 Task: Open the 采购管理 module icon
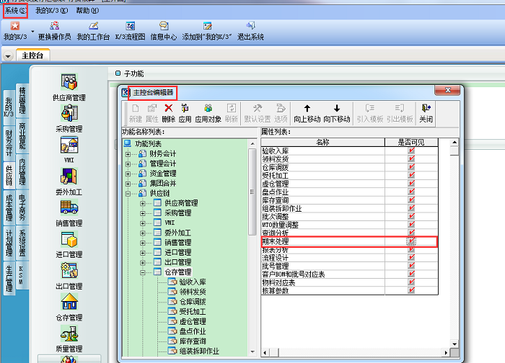69,118
